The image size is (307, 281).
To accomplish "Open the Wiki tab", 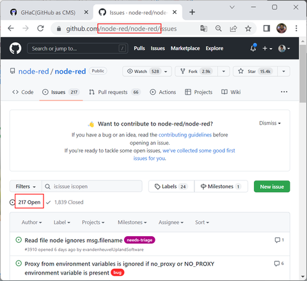I will 231,92.
